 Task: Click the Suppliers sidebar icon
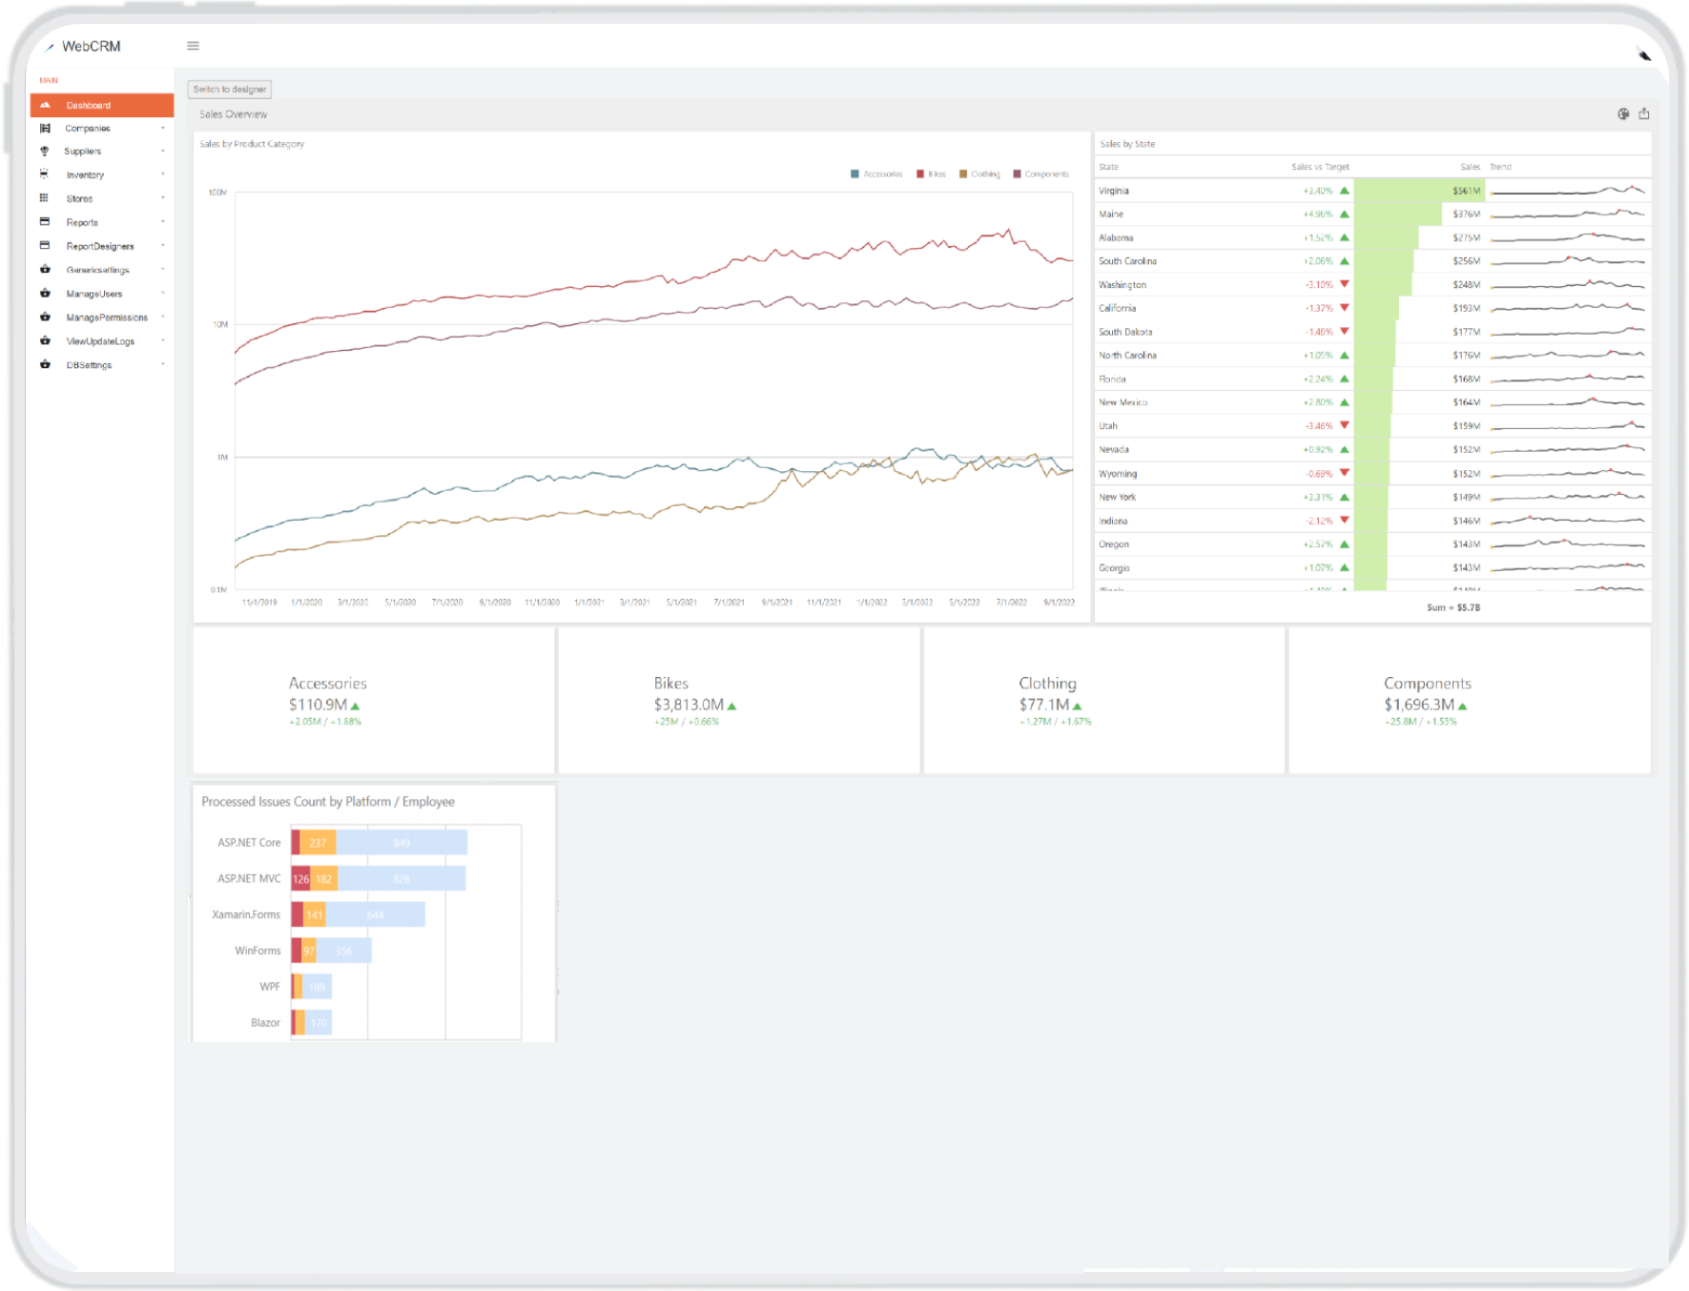pos(45,152)
